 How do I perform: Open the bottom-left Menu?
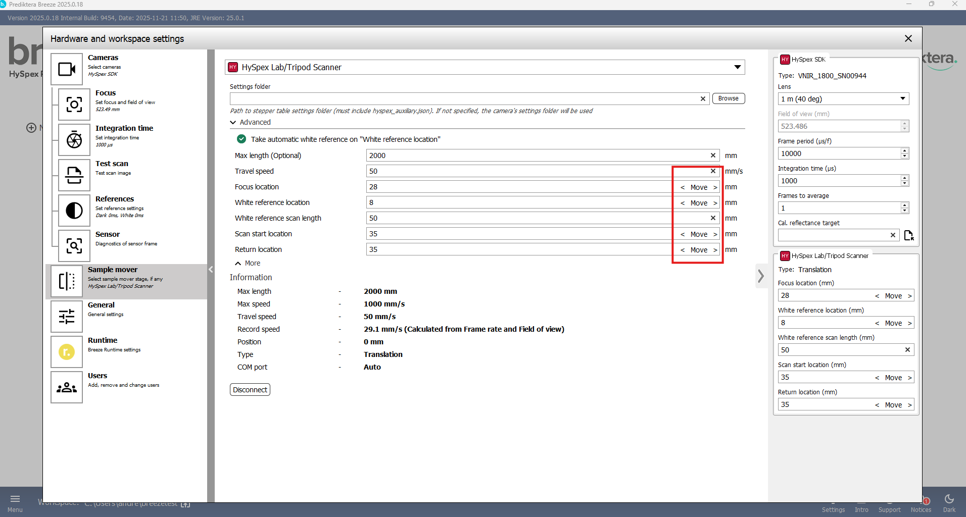tap(15, 503)
